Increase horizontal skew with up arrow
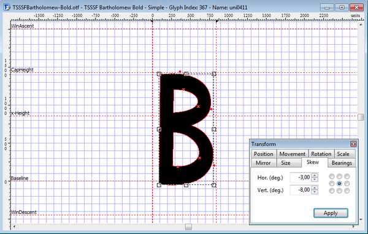Image resolution: width=368 pixels, height=234 pixels. pyautogui.click(x=315, y=175)
